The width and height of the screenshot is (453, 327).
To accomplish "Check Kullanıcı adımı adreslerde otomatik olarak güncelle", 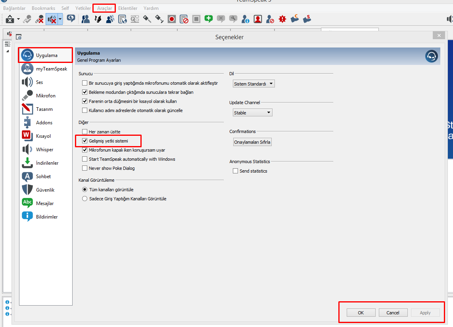I will (84, 110).
